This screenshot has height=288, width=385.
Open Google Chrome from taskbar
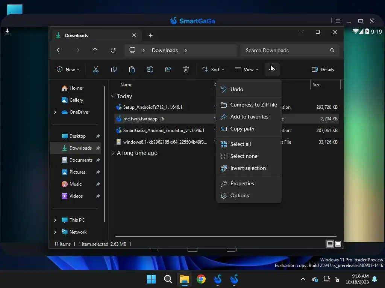point(201,279)
